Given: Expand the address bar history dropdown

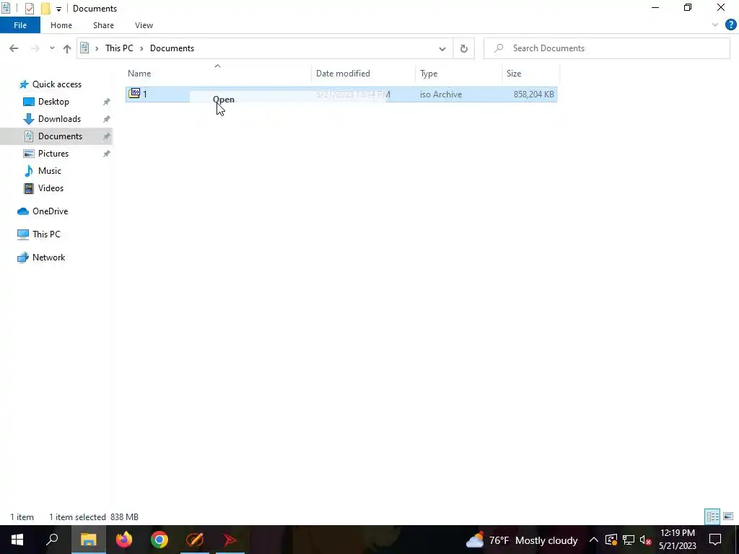Looking at the screenshot, I should 442,48.
